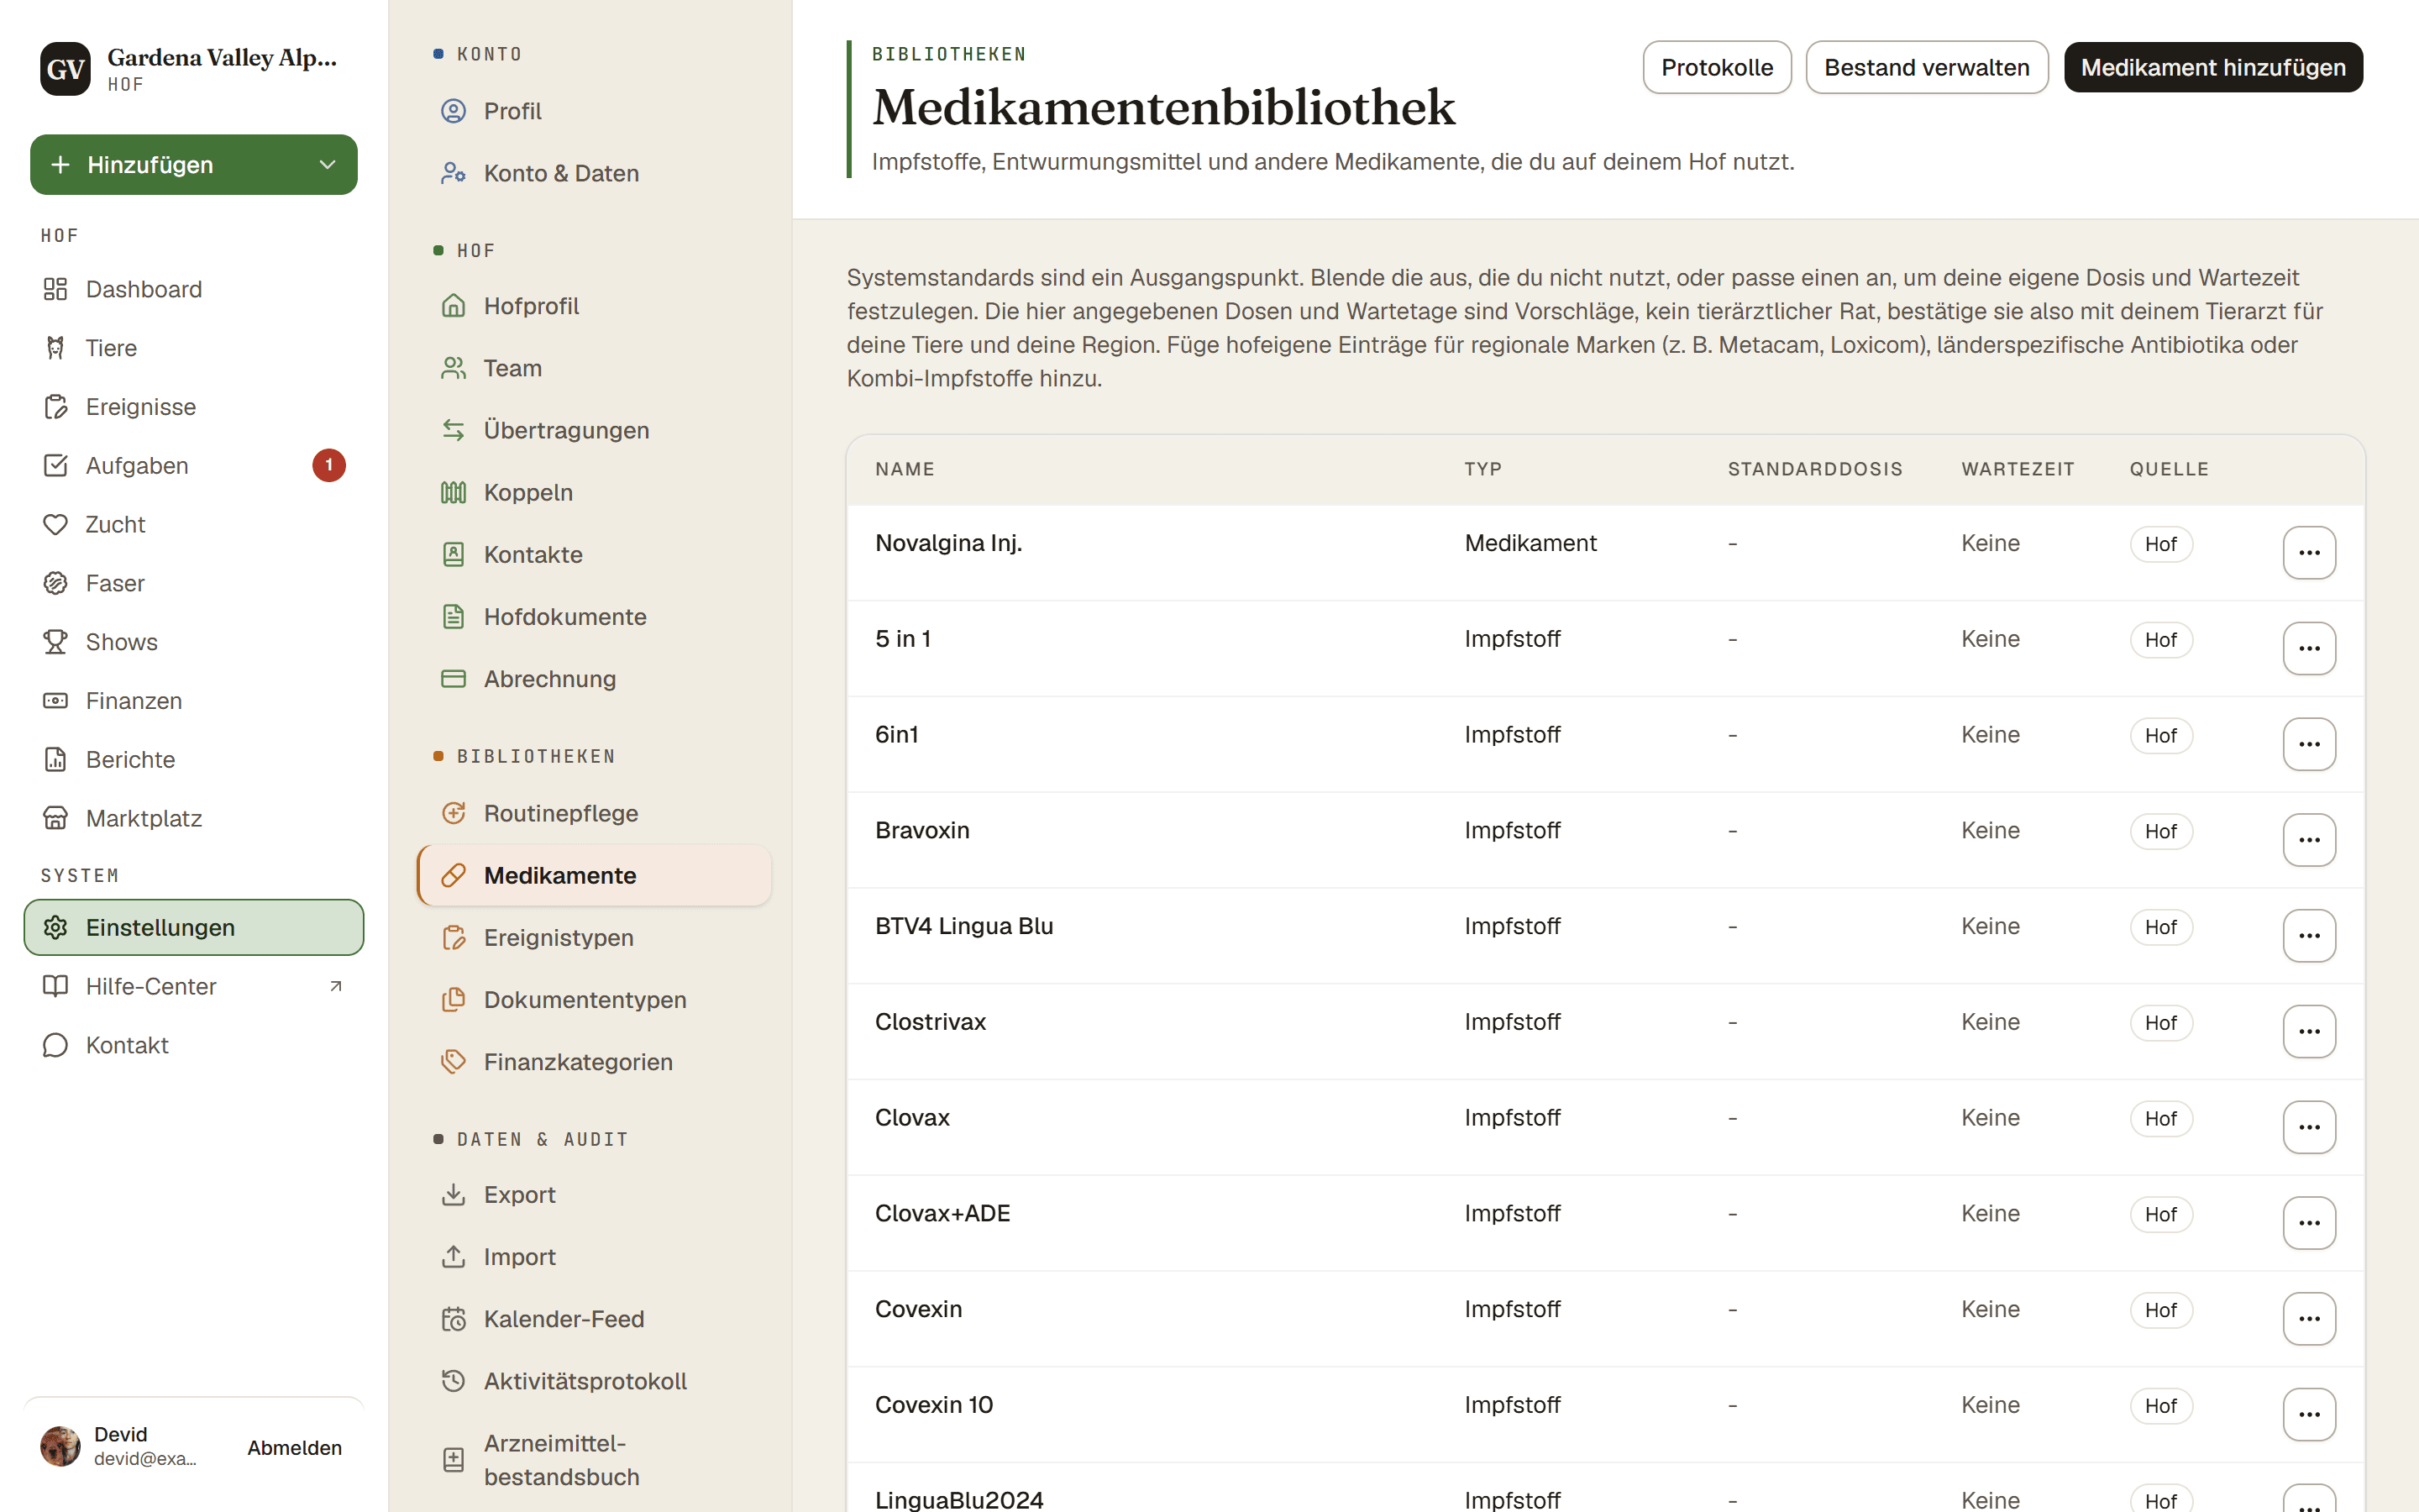Click the BTV4 Lingua Blu name
2419x1512 pixels.
963,926
